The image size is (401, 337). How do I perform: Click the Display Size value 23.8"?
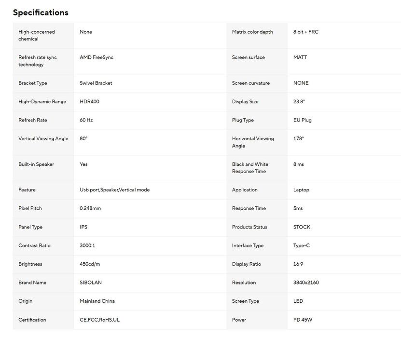coord(299,101)
